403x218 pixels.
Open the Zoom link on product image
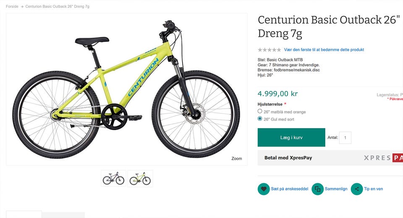(x=237, y=158)
